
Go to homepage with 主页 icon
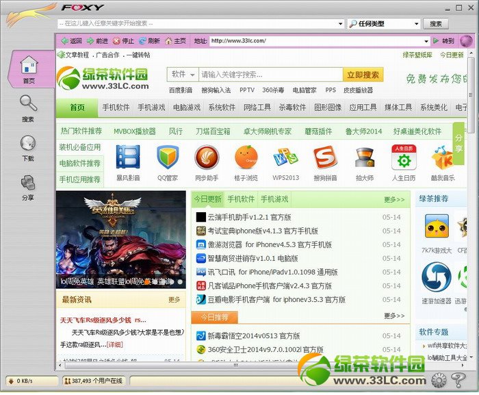pyautogui.click(x=175, y=40)
